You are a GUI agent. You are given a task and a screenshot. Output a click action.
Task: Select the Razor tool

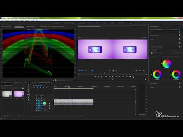click(29, 92)
